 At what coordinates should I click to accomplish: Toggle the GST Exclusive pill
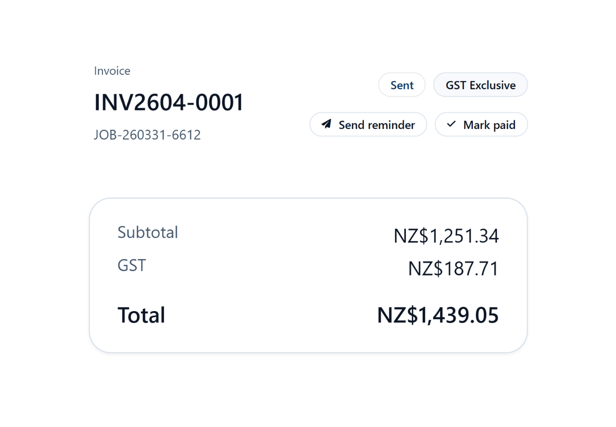coord(480,85)
